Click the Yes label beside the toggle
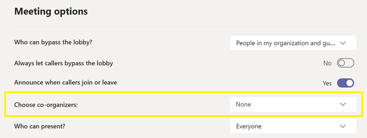The image size is (367, 138). pyautogui.click(x=327, y=83)
